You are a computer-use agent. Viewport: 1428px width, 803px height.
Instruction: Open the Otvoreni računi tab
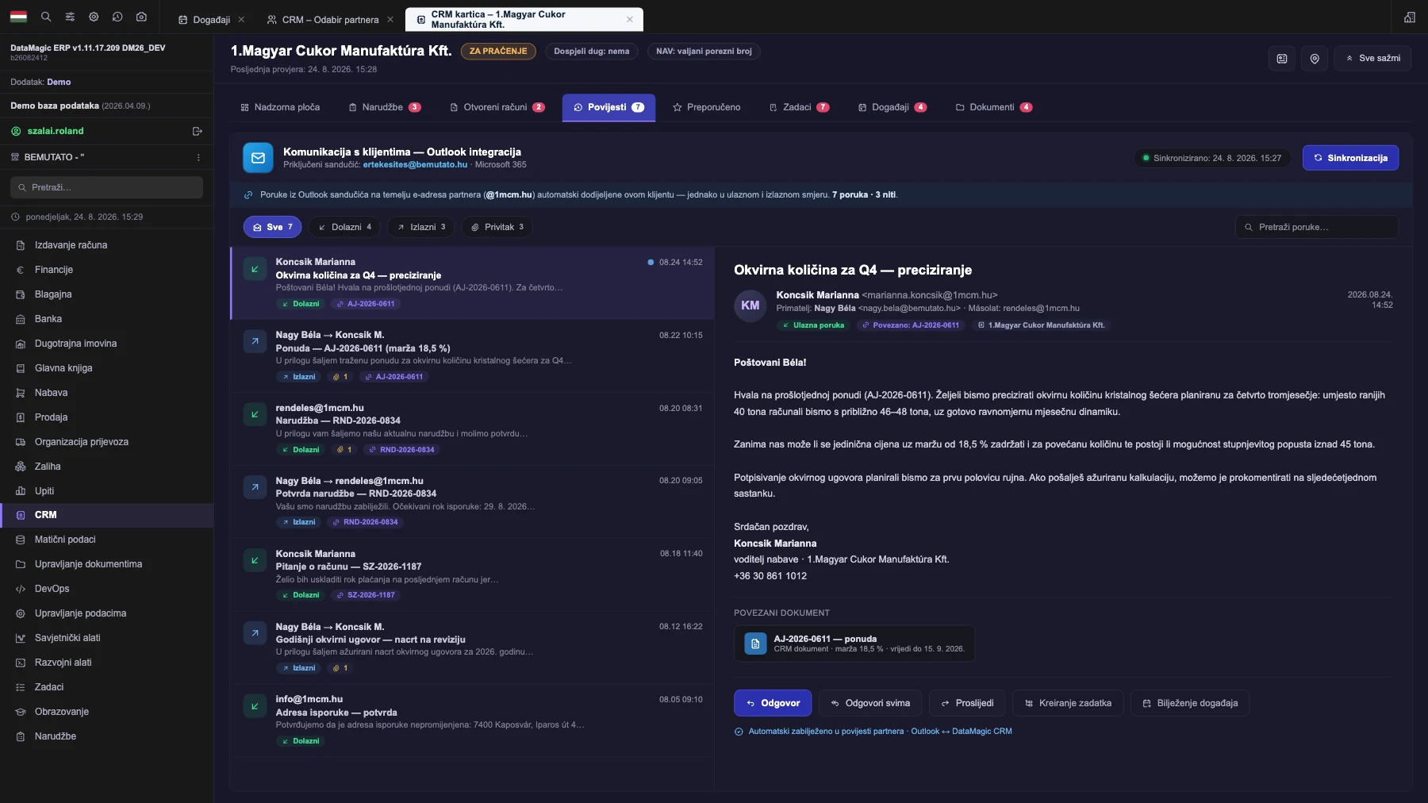pyautogui.click(x=497, y=108)
